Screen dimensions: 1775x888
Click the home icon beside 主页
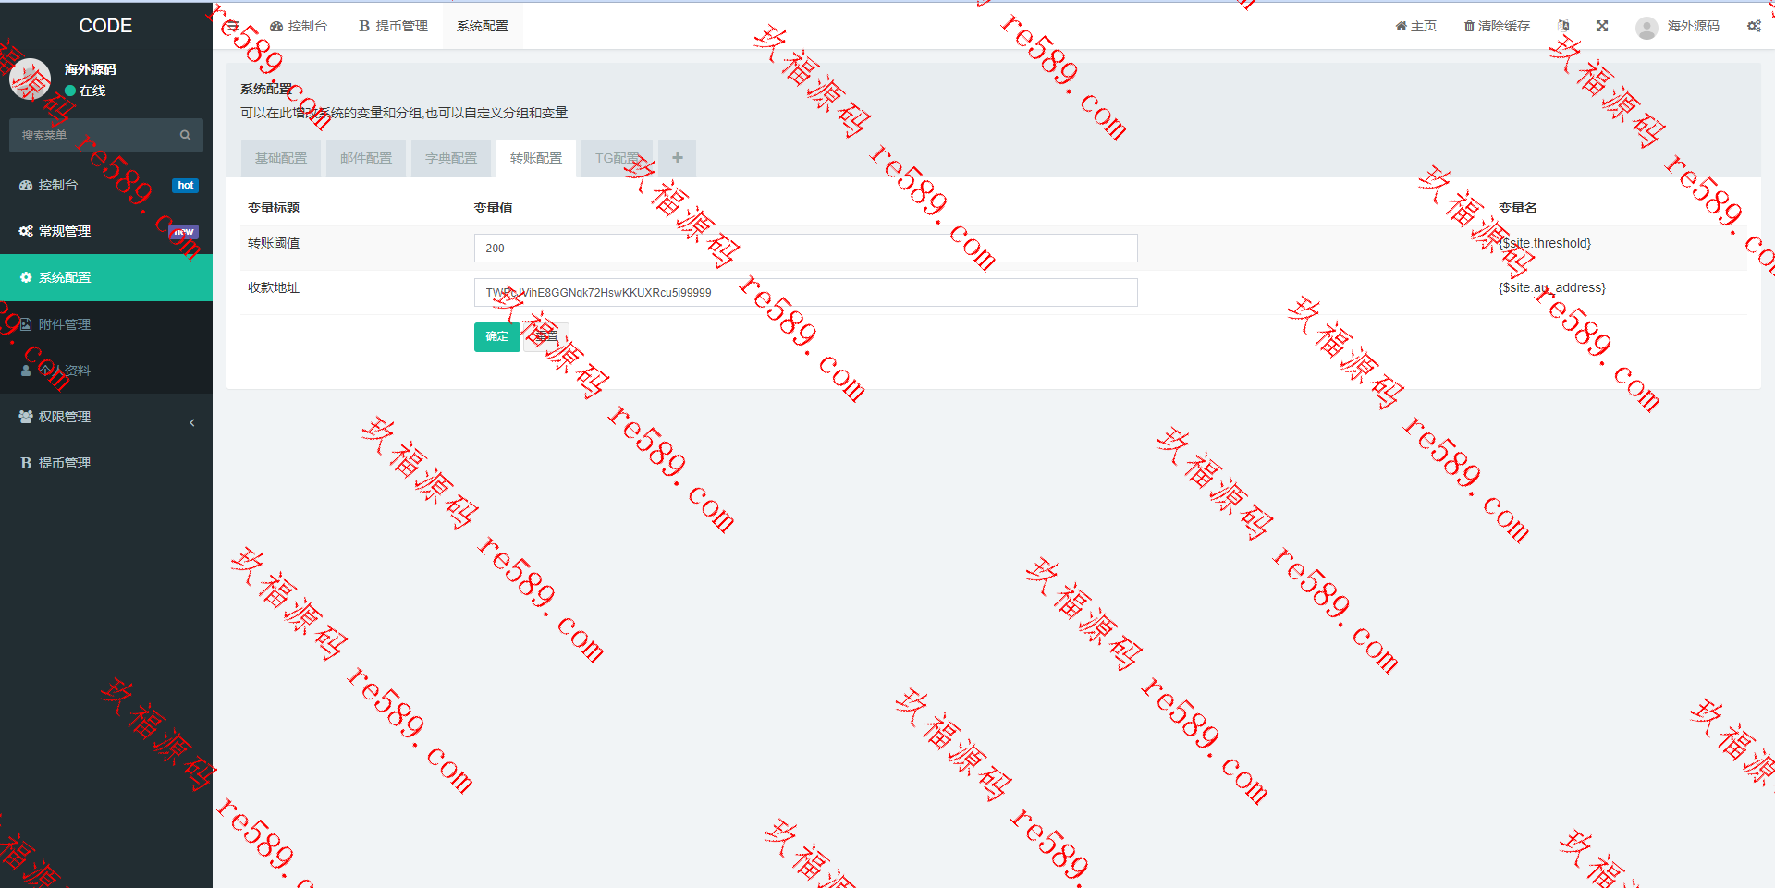coord(1401,26)
